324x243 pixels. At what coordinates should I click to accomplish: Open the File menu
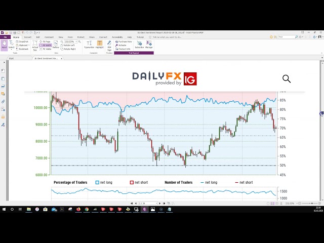(x=5, y=37)
